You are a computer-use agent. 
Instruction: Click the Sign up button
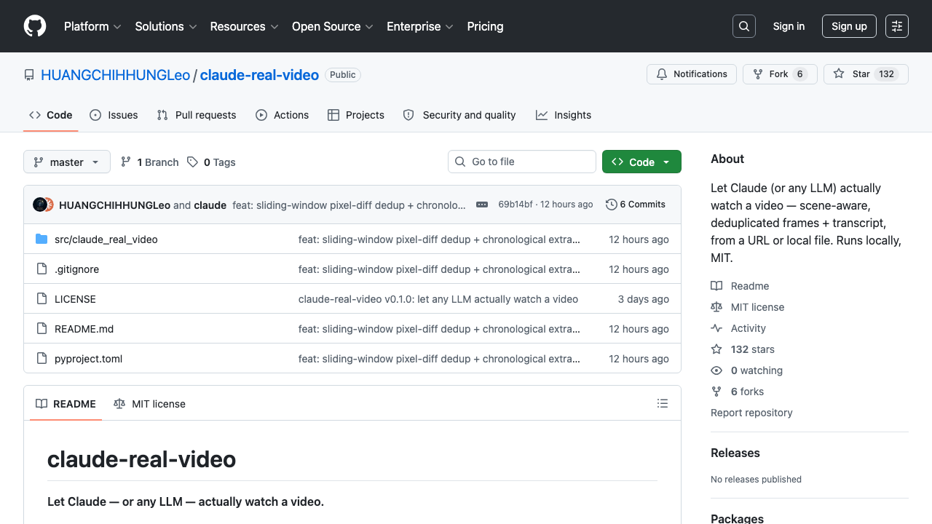click(x=849, y=26)
